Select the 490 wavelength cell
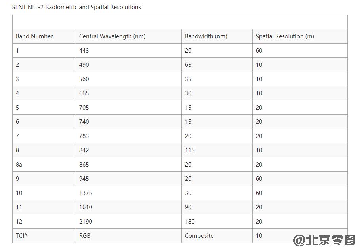The width and height of the screenshot is (364, 252). [84, 65]
